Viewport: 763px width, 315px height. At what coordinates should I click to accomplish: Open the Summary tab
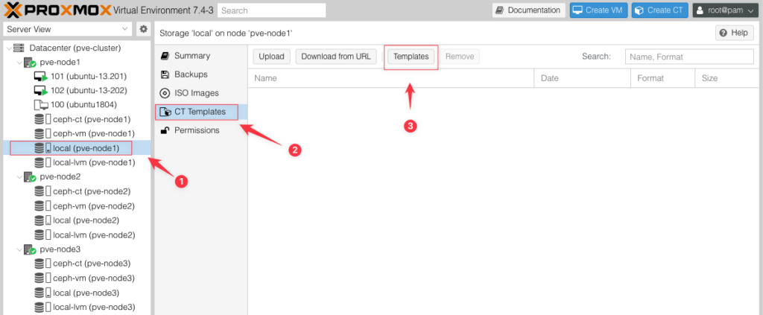coord(201,56)
